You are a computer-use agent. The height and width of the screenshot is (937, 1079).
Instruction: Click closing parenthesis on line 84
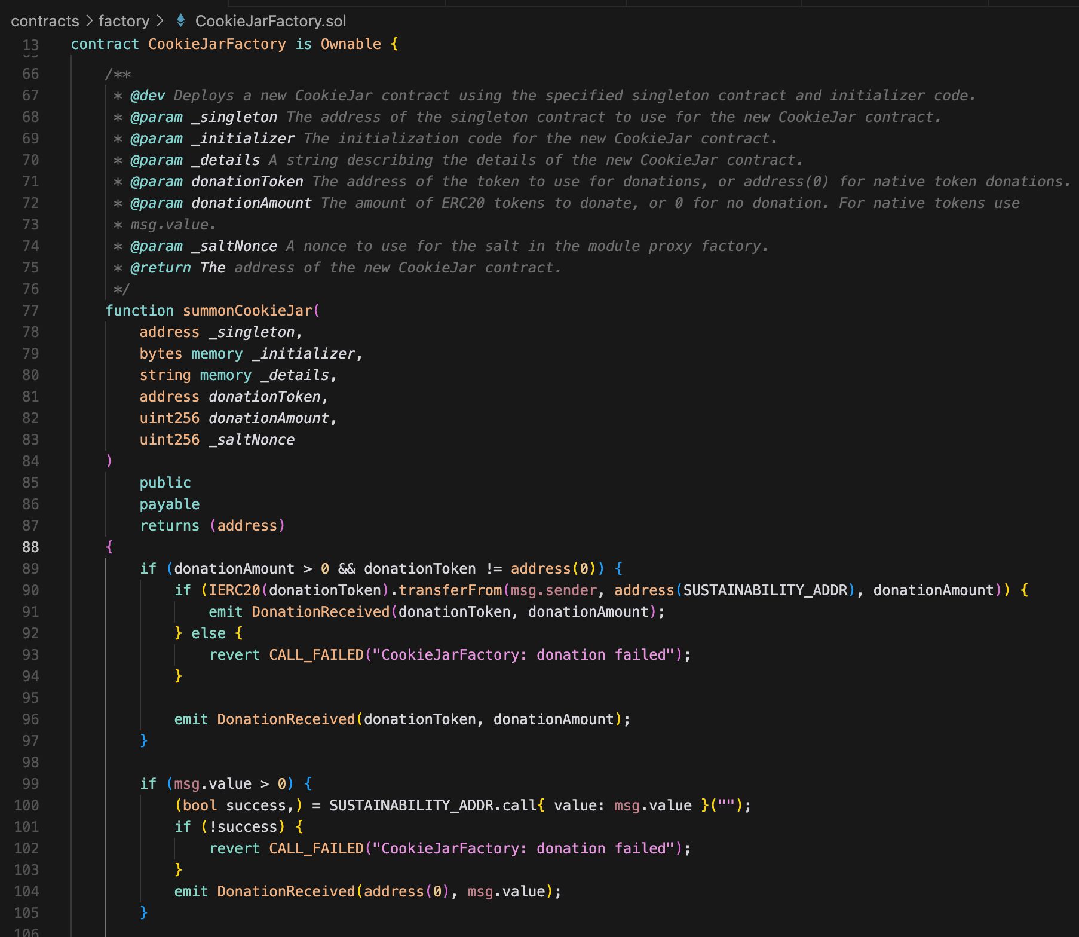[x=109, y=461]
